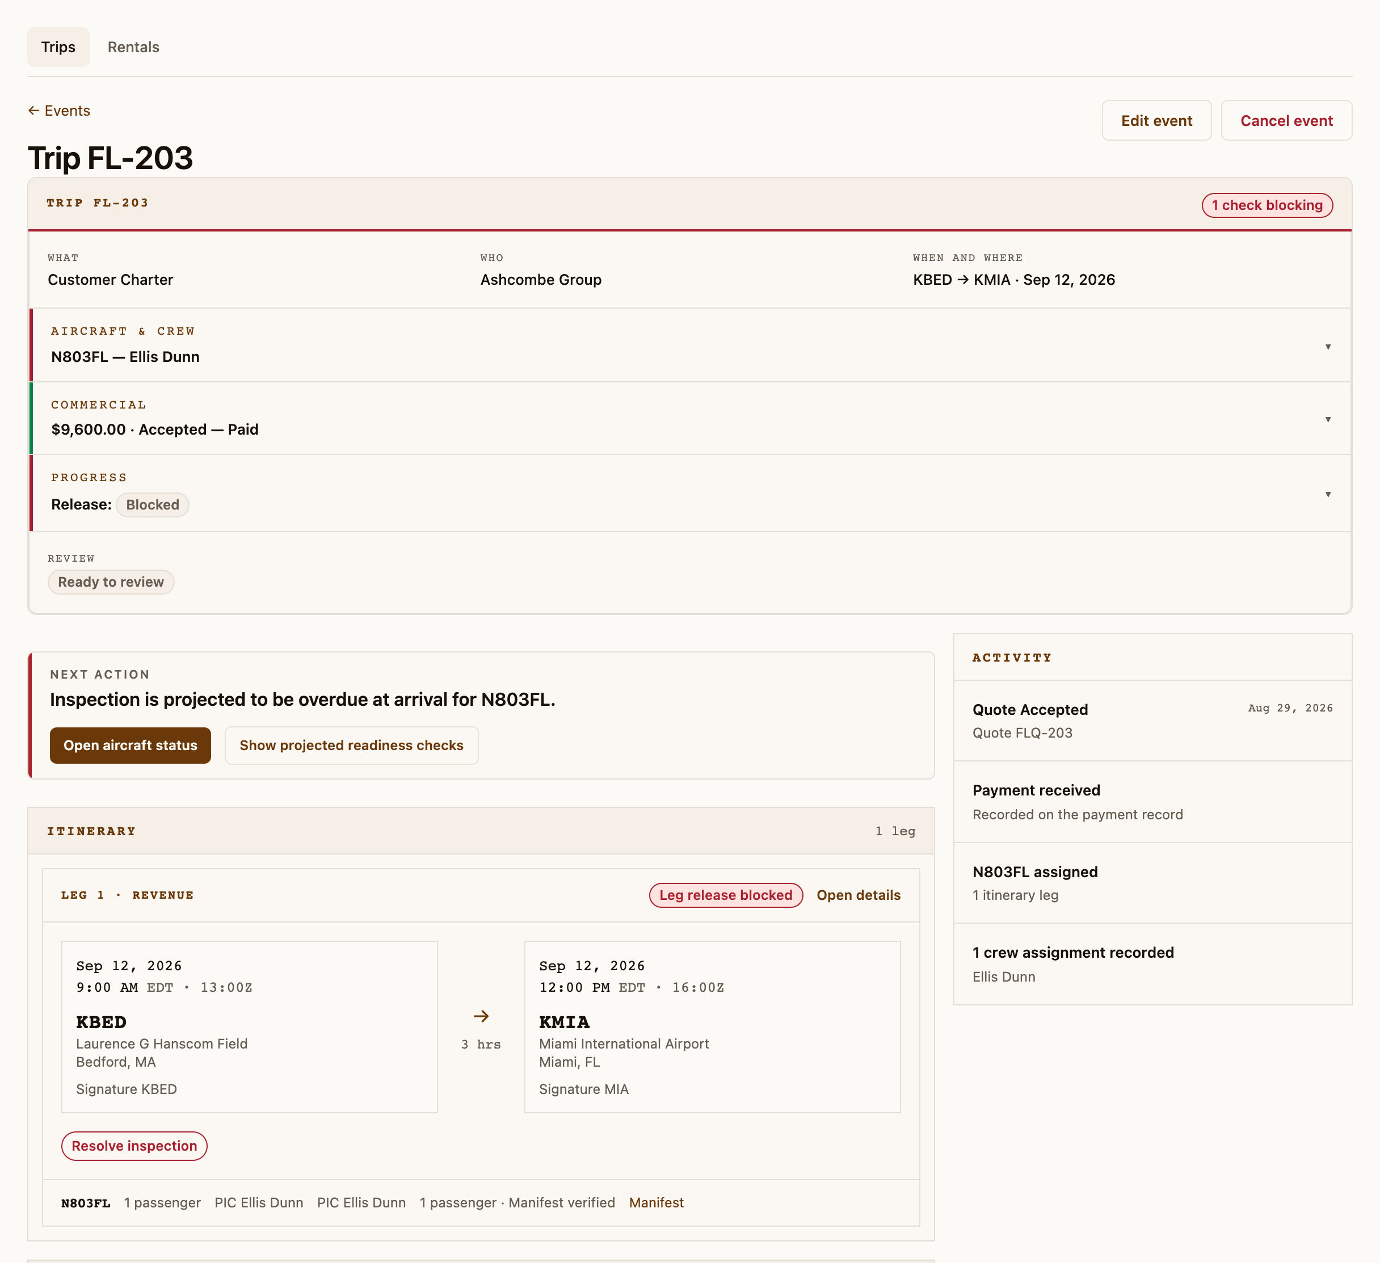Select the N803FL assigned activity entry
Screen dimensions: 1380x1263
coord(1152,884)
